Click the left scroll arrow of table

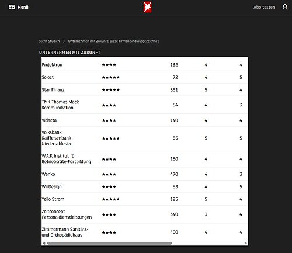click(44, 243)
